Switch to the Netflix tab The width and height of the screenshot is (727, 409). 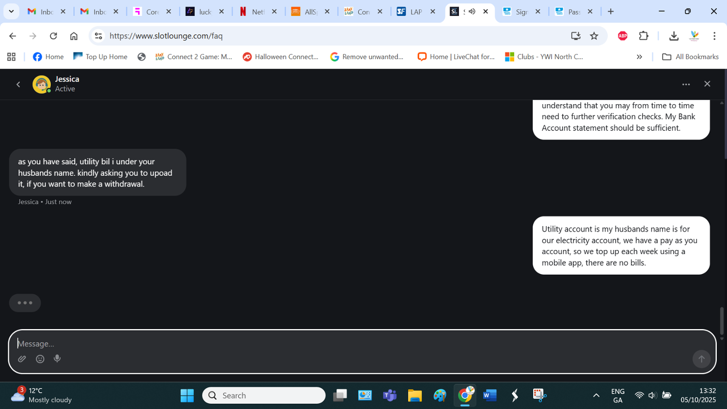[252, 12]
